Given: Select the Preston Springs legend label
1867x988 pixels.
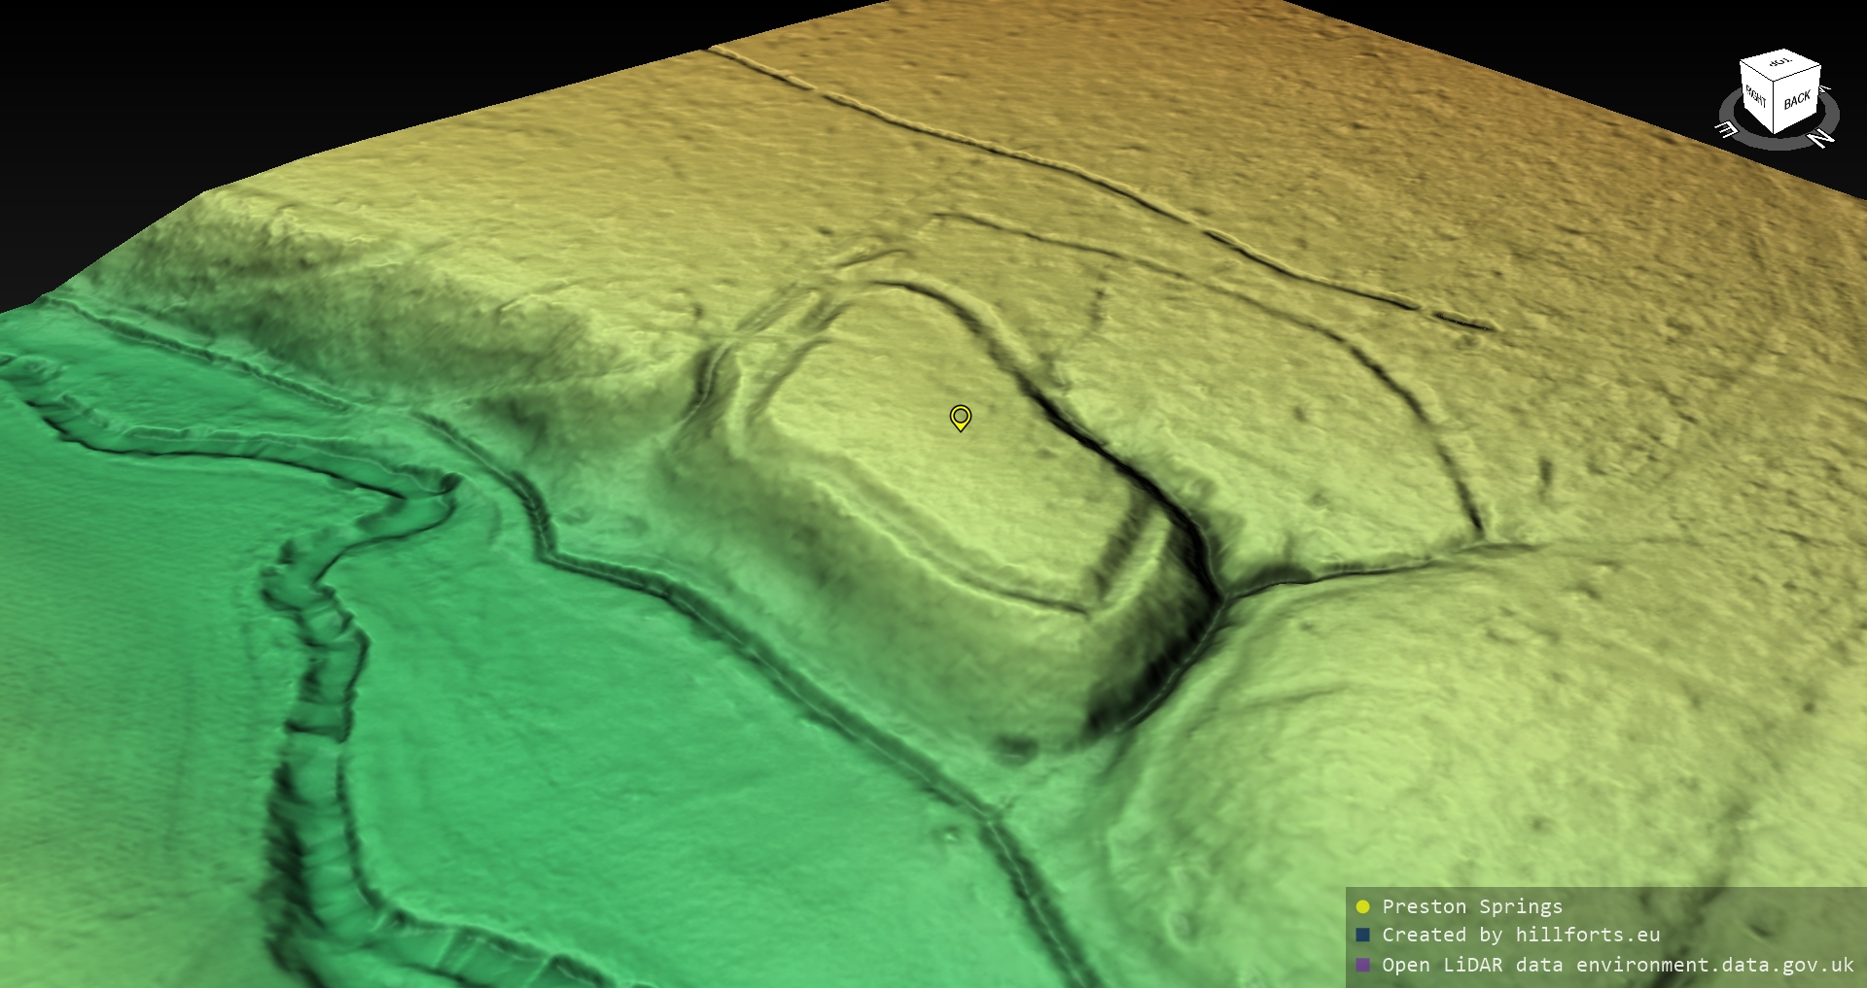Looking at the screenshot, I should [1472, 906].
